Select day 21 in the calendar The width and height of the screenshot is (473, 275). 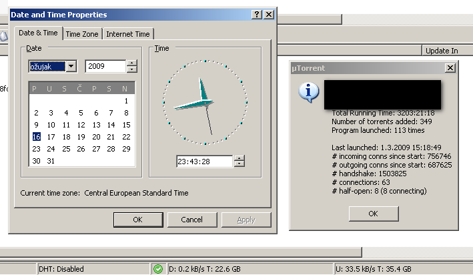click(111, 137)
